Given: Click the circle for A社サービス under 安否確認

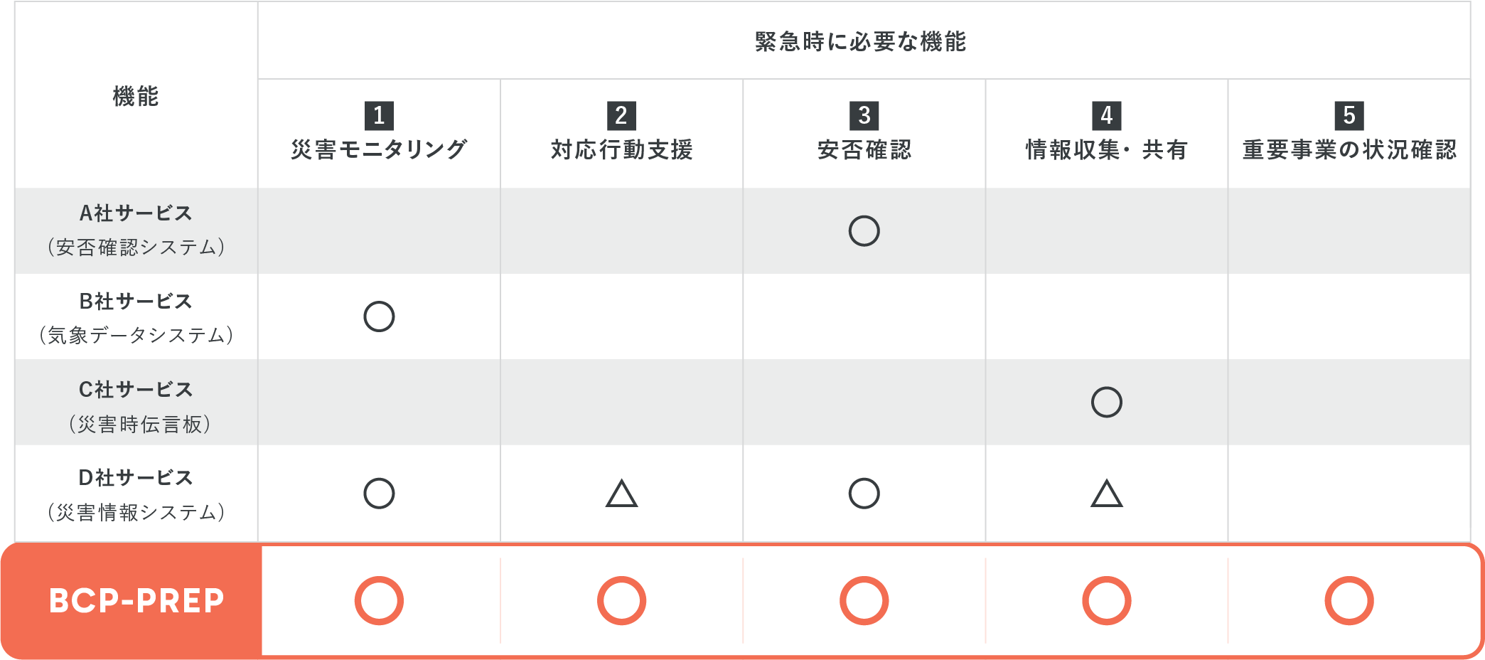Looking at the screenshot, I should coord(864,231).
